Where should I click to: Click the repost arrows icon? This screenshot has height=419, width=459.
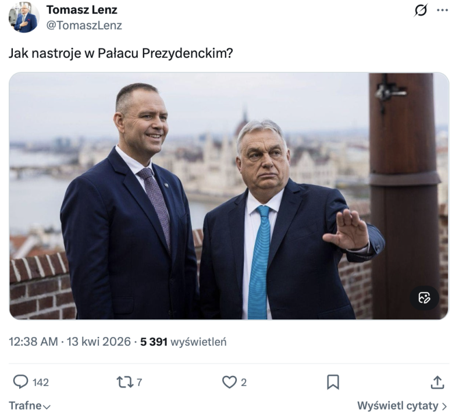point(124,382)
